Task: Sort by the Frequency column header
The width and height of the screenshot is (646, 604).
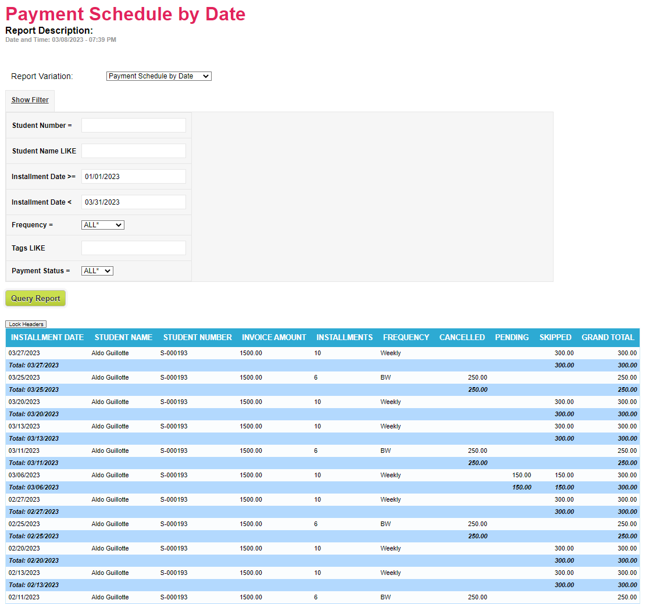Action: 406,337
